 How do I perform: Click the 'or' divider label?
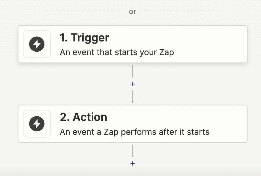tap(132, 11)
